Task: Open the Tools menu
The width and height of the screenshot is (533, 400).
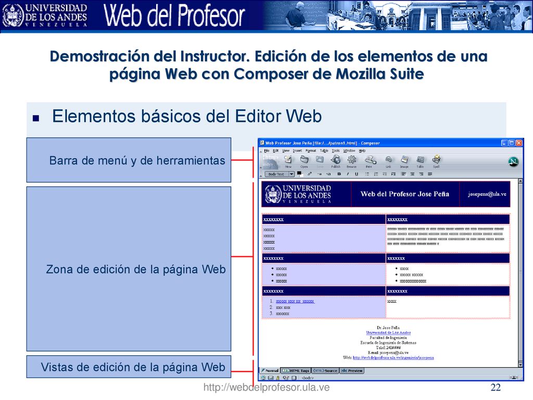Action: click(x=336, y=151)
